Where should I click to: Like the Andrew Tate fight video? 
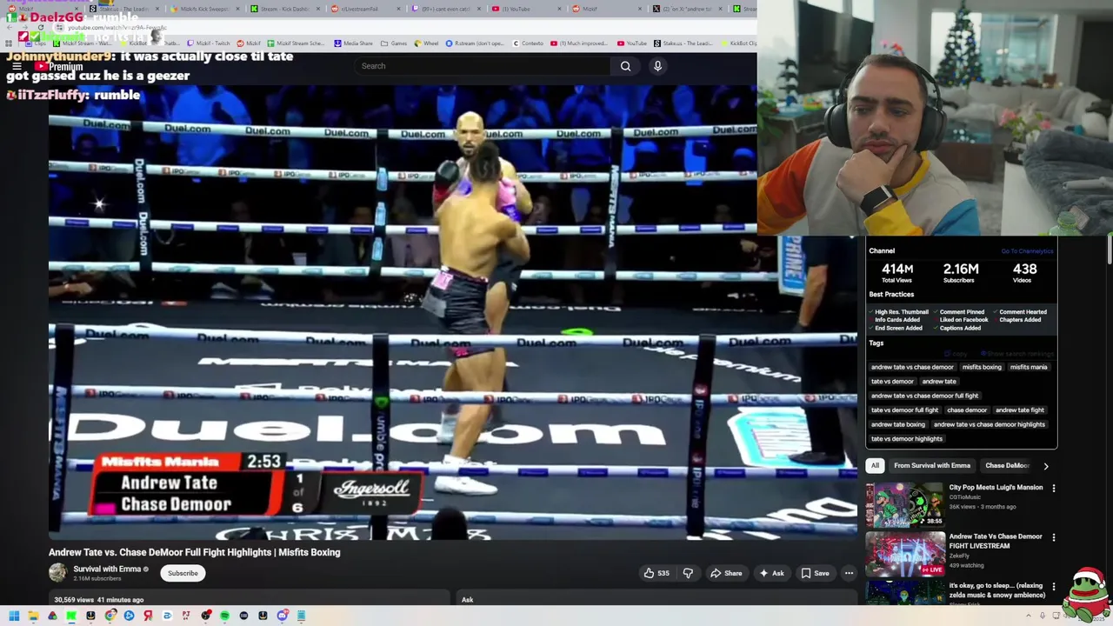pyautogui.click(x=656, y=573)
